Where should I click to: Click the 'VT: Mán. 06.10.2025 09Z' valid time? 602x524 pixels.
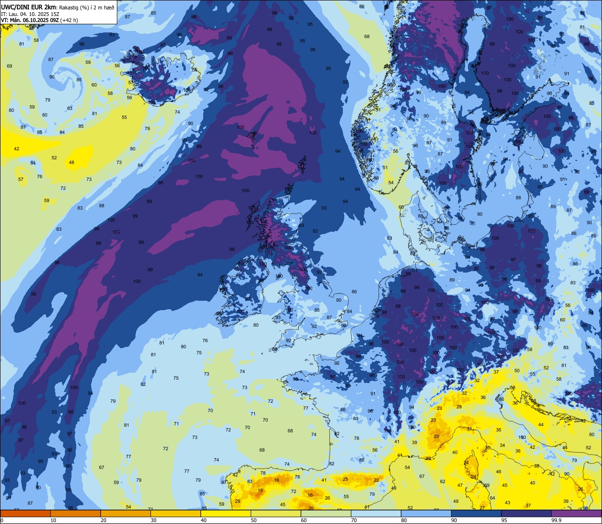pyautogui.click(x=29, y=20)
